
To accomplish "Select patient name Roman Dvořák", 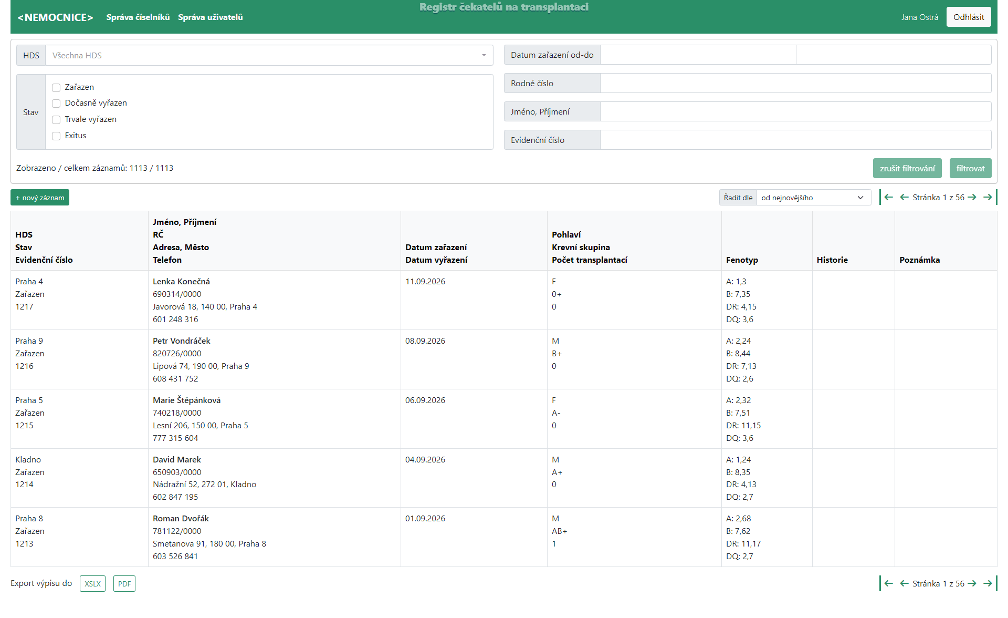I will (x=181, y=519).
